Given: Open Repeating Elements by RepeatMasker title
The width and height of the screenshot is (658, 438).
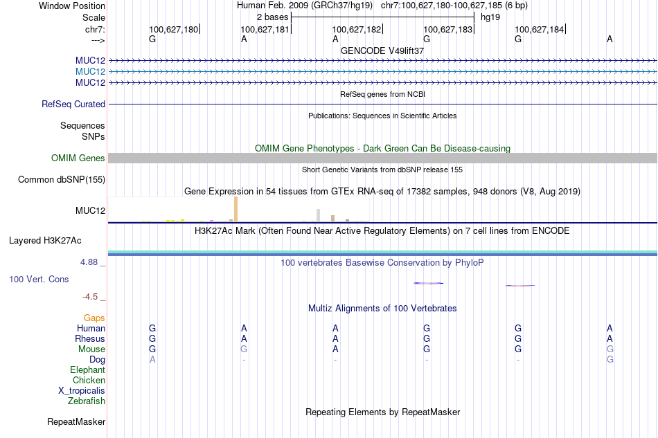Looking at the screenshot, I should click(382, 412).
